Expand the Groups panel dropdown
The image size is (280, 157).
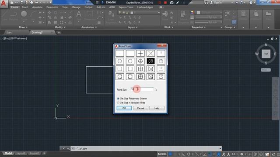[230, 27]
